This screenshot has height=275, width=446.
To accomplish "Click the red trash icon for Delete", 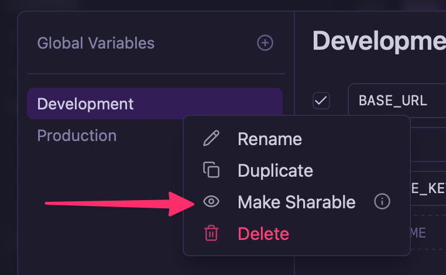I will pyautogui.click(x=211, y=233).
